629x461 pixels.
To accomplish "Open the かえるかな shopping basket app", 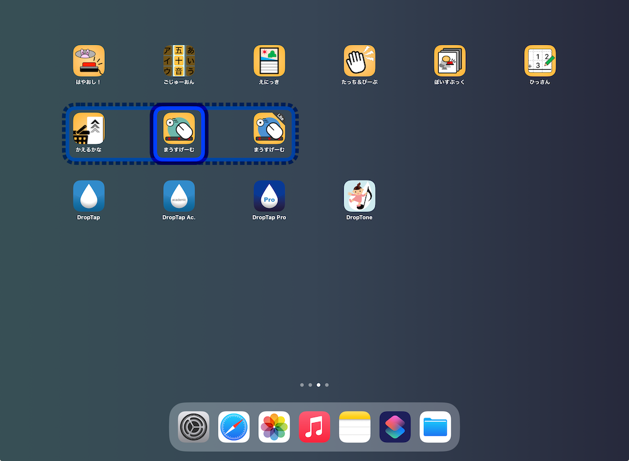I will point(89,129).
